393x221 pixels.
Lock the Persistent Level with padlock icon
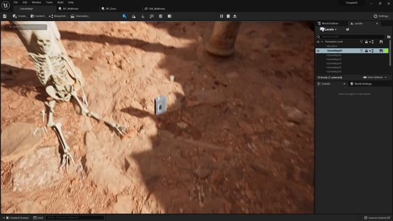coord(366,42)
